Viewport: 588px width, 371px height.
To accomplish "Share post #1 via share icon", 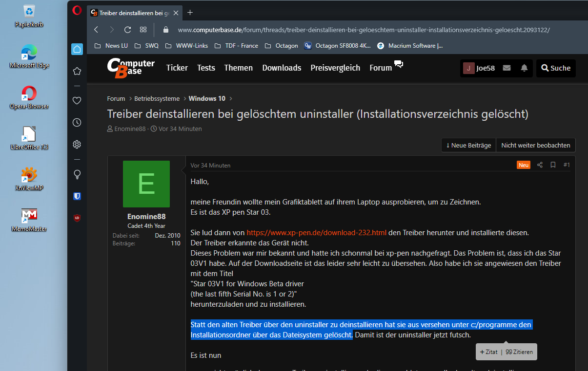I will (540, 165).
